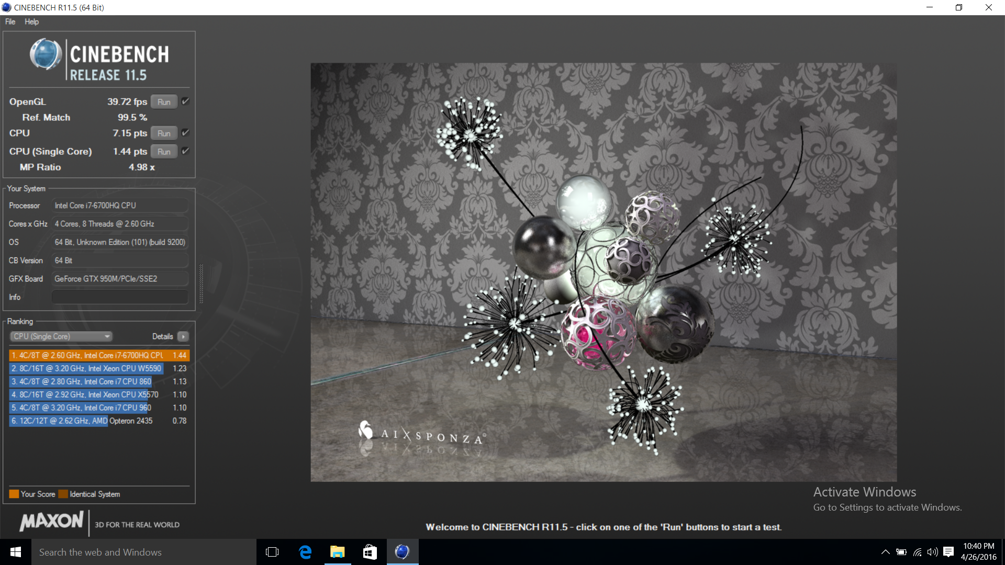The width and height of the screenshot is (1005, 565).
Task: Click the OS field 64 Bit value
Action: [120, 242]
